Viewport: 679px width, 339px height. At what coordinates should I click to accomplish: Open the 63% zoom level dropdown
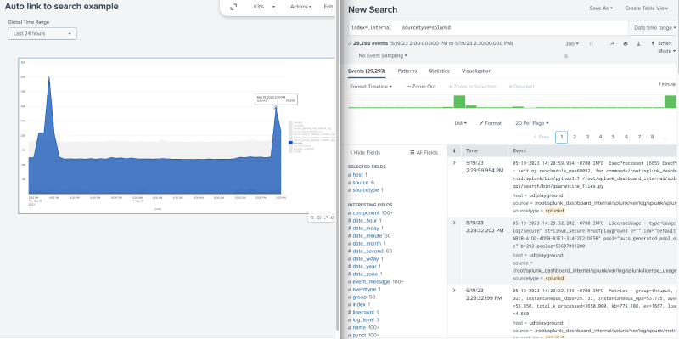point(264,7)
